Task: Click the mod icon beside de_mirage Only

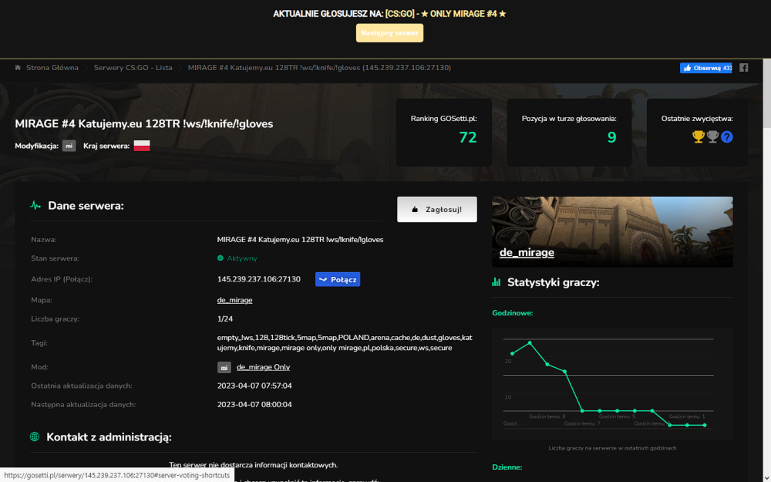Action: click(x=224, y=367)
